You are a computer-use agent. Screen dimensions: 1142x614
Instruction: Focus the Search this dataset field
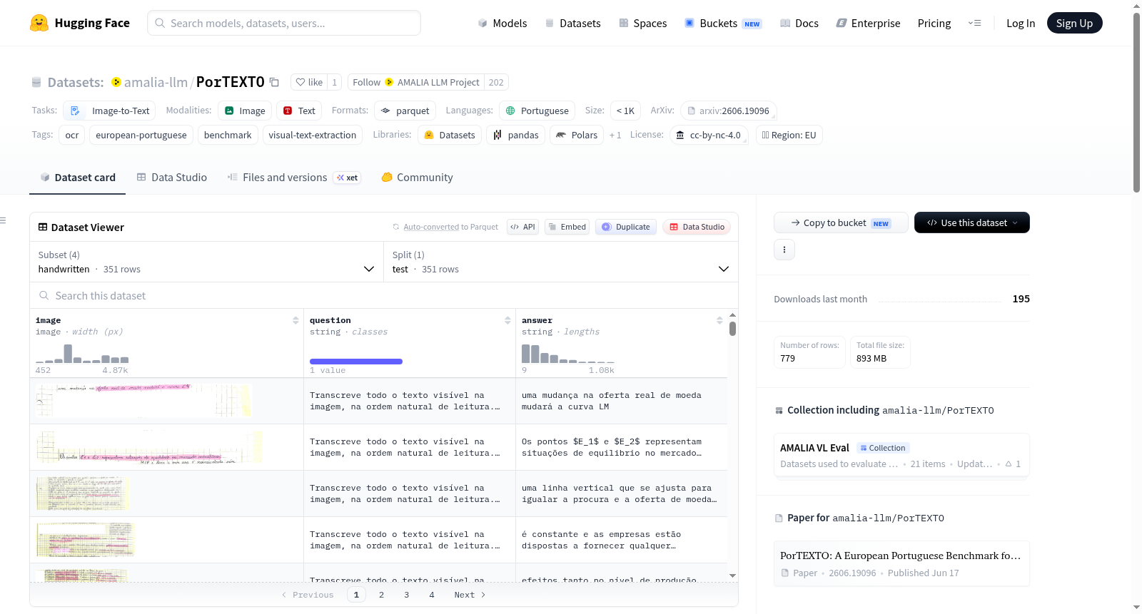pos(384,295)
